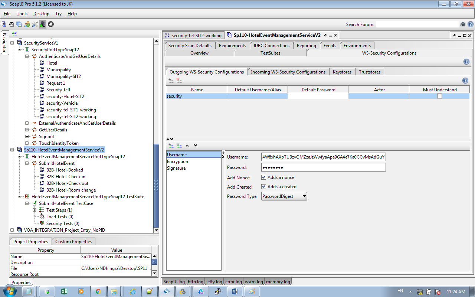Switch to the Truststores tab
The height and width of the screenshot is (297, 475).
[370, 72]
